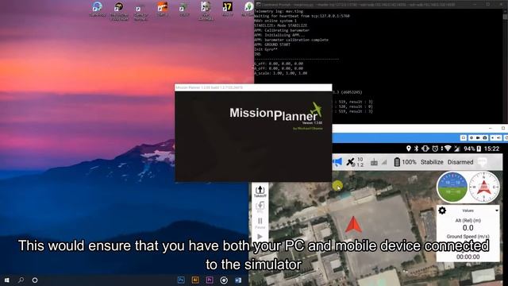Tap the Takeoff button in the drone app
This screenshot has width=508, height=286.
pyautogui.click(x=260, y=191)
